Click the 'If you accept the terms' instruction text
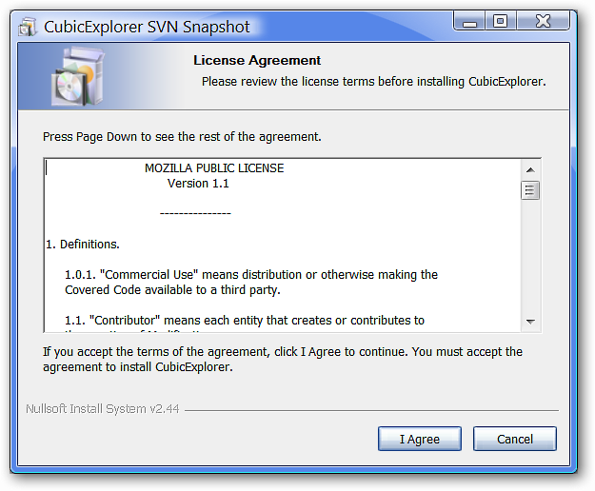 pos(283,360)
